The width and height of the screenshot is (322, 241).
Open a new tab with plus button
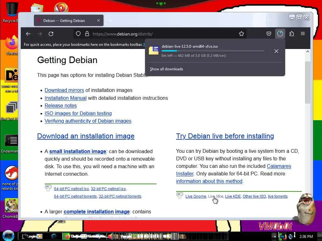[110, 21]
